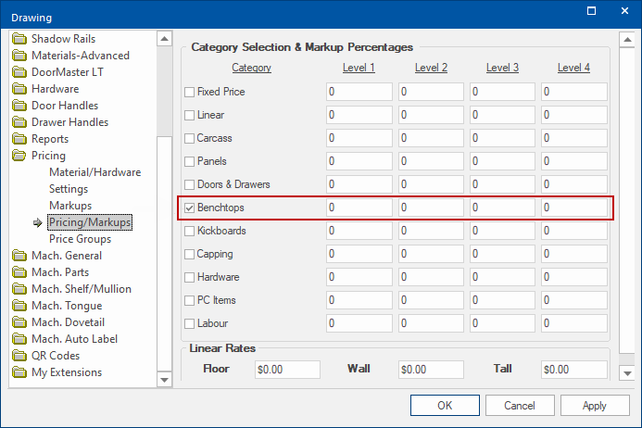Open the Markups page under Pricing
Viewport: 642px width, 428px height.
70,206
